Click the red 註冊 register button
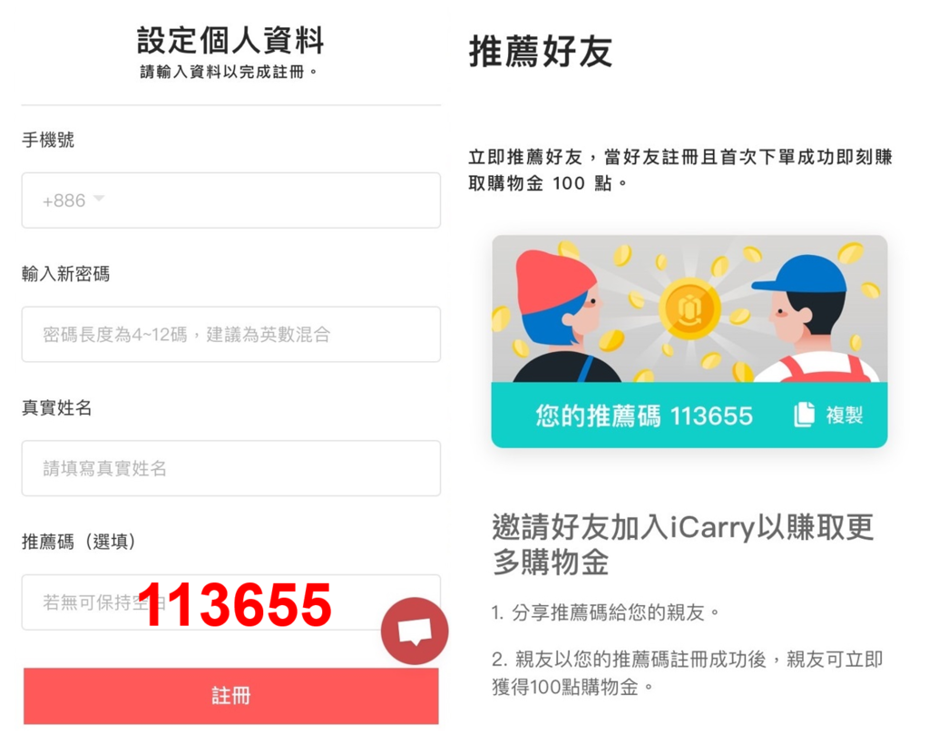 tap(231, 696)
